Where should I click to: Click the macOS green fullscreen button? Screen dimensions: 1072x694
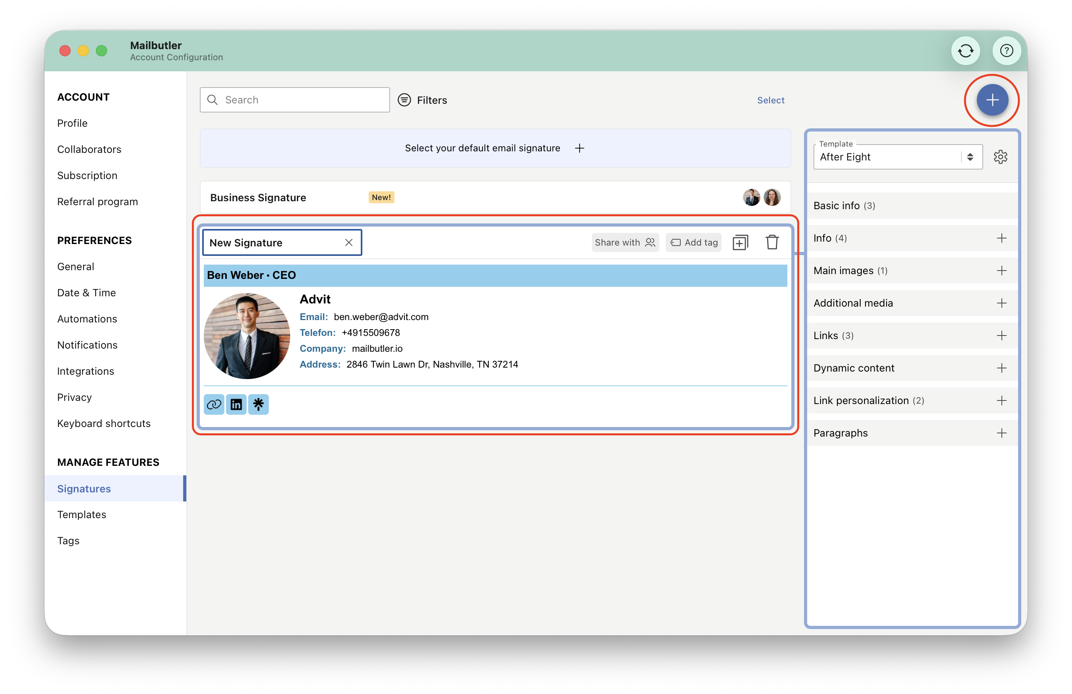pyautogui.click(x=102, y=50)
